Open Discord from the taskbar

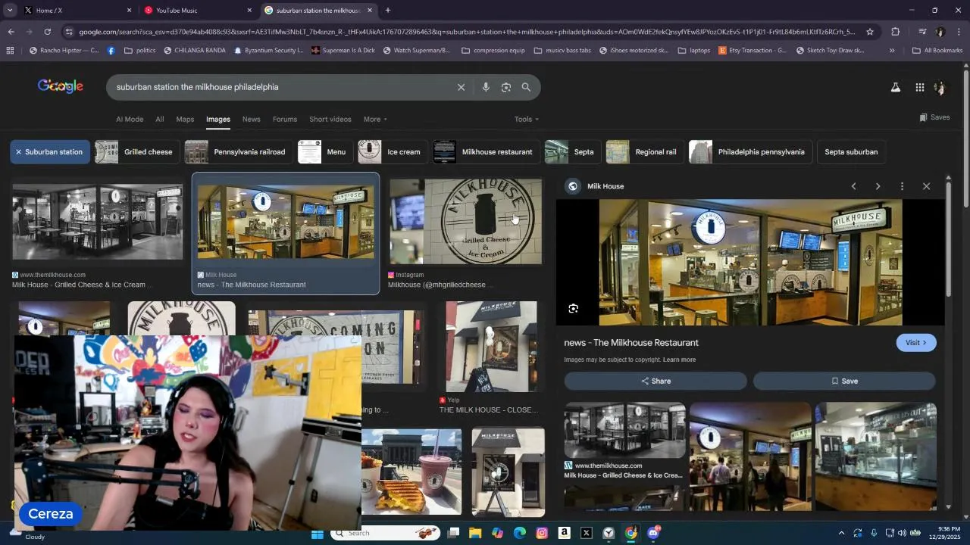click(x=653, y=534)
